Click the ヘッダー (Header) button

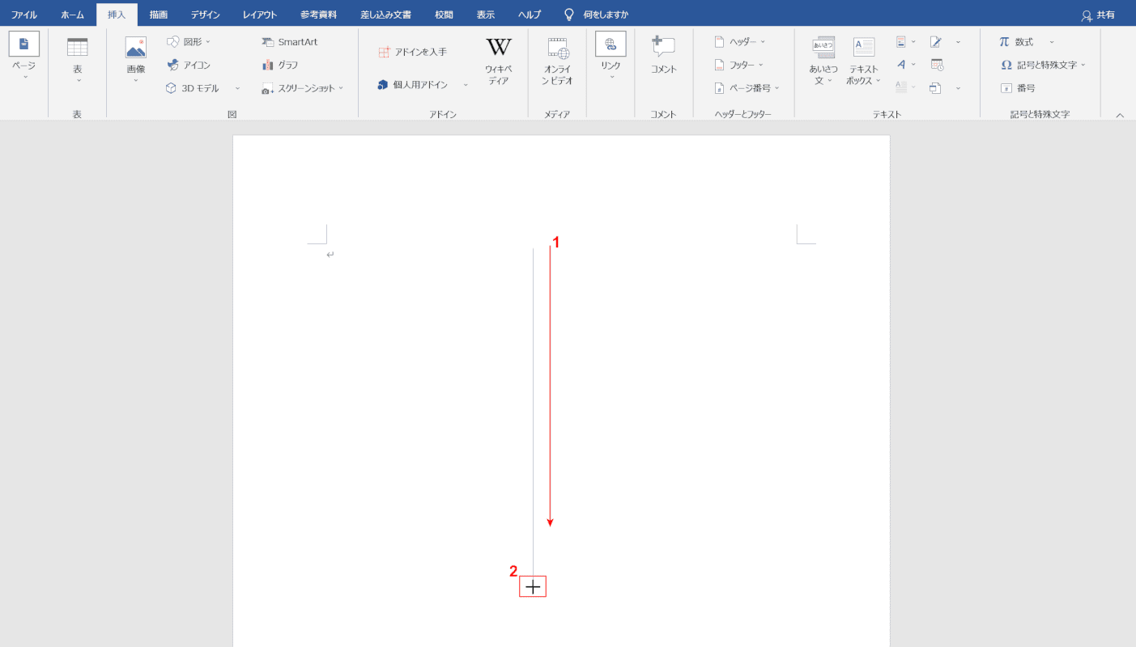[x=739, y=41]
